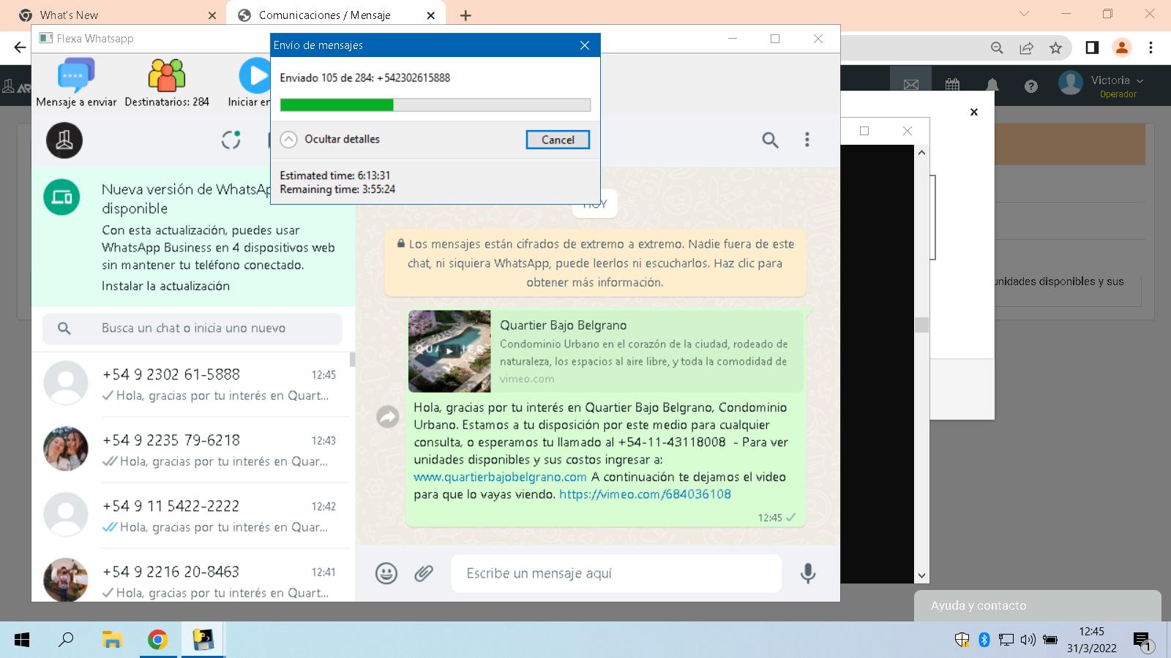This screenshot has height=658, width=1171.
Task: Click the Iniciar envío play icon
Action: 254,75
